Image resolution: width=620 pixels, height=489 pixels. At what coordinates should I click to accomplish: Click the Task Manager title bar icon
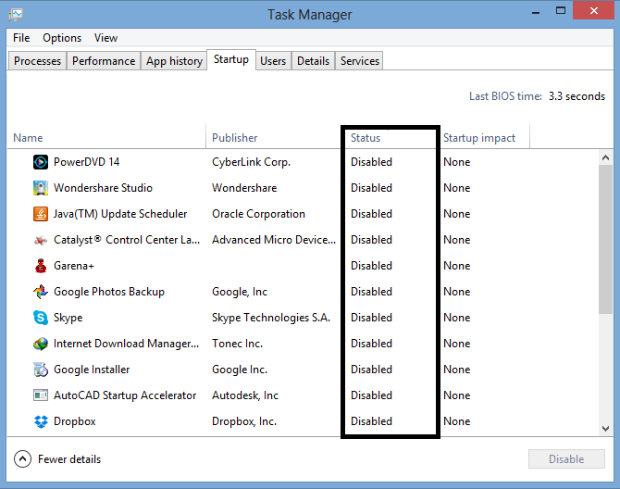pos(16,15)
